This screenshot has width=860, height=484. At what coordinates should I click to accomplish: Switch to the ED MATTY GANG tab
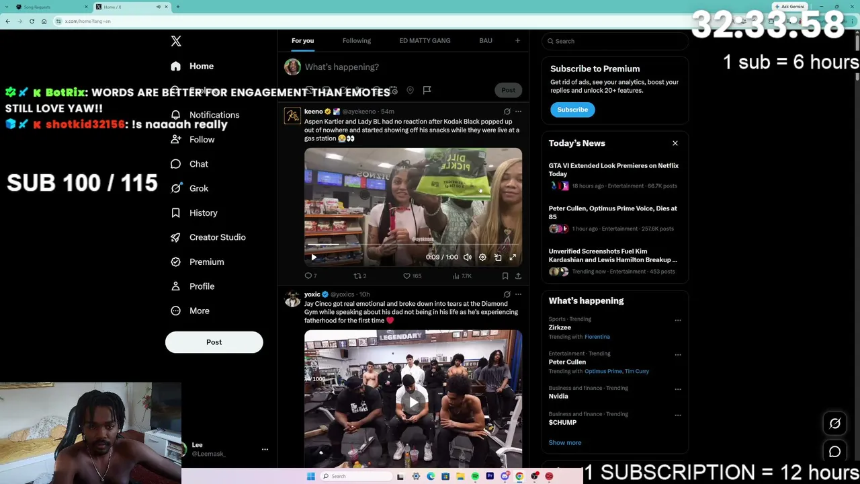pos(425,41)
